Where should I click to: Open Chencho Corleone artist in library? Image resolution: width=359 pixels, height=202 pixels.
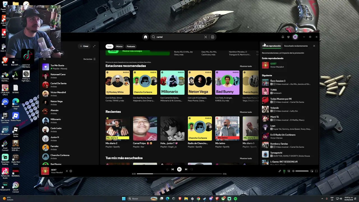pos(69,157)
